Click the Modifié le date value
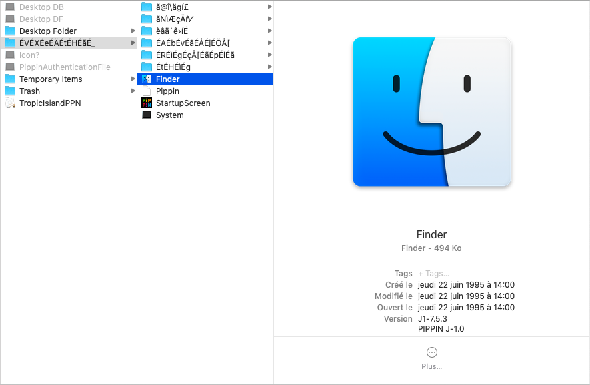Viewport: 590px width, 385px height. 466,296
